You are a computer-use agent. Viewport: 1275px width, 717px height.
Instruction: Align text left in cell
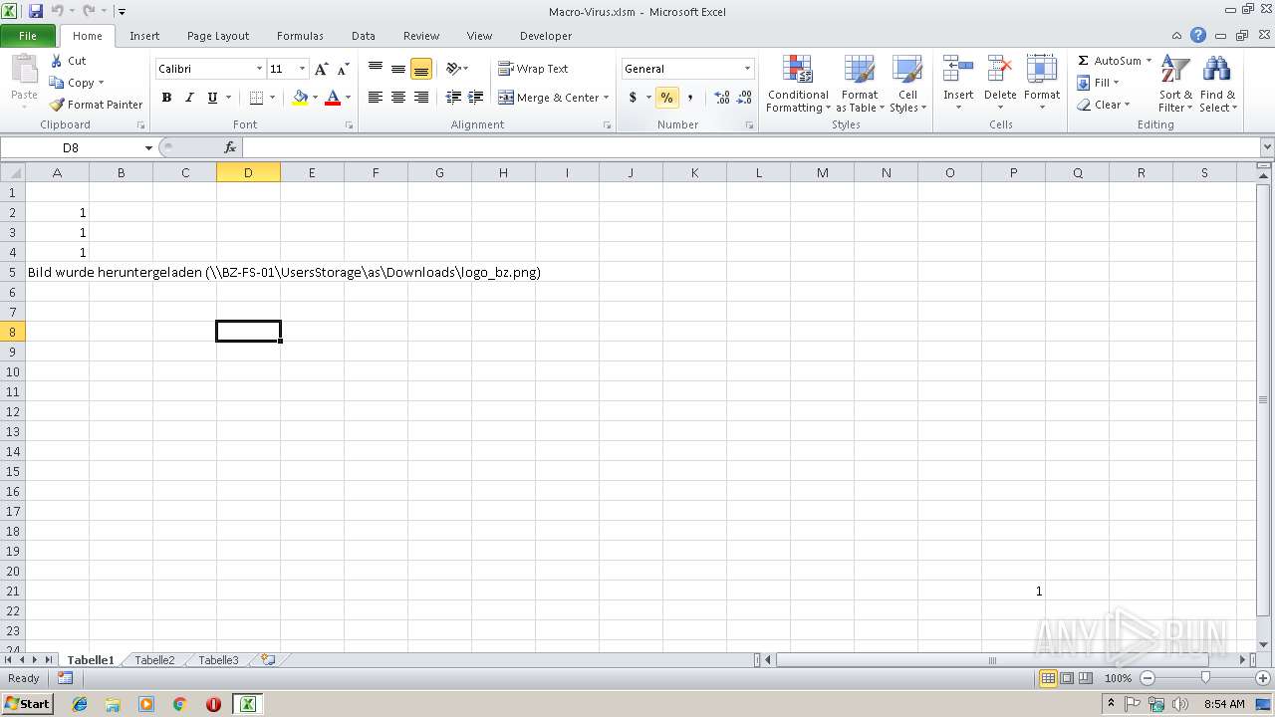[x=376, y=98]
